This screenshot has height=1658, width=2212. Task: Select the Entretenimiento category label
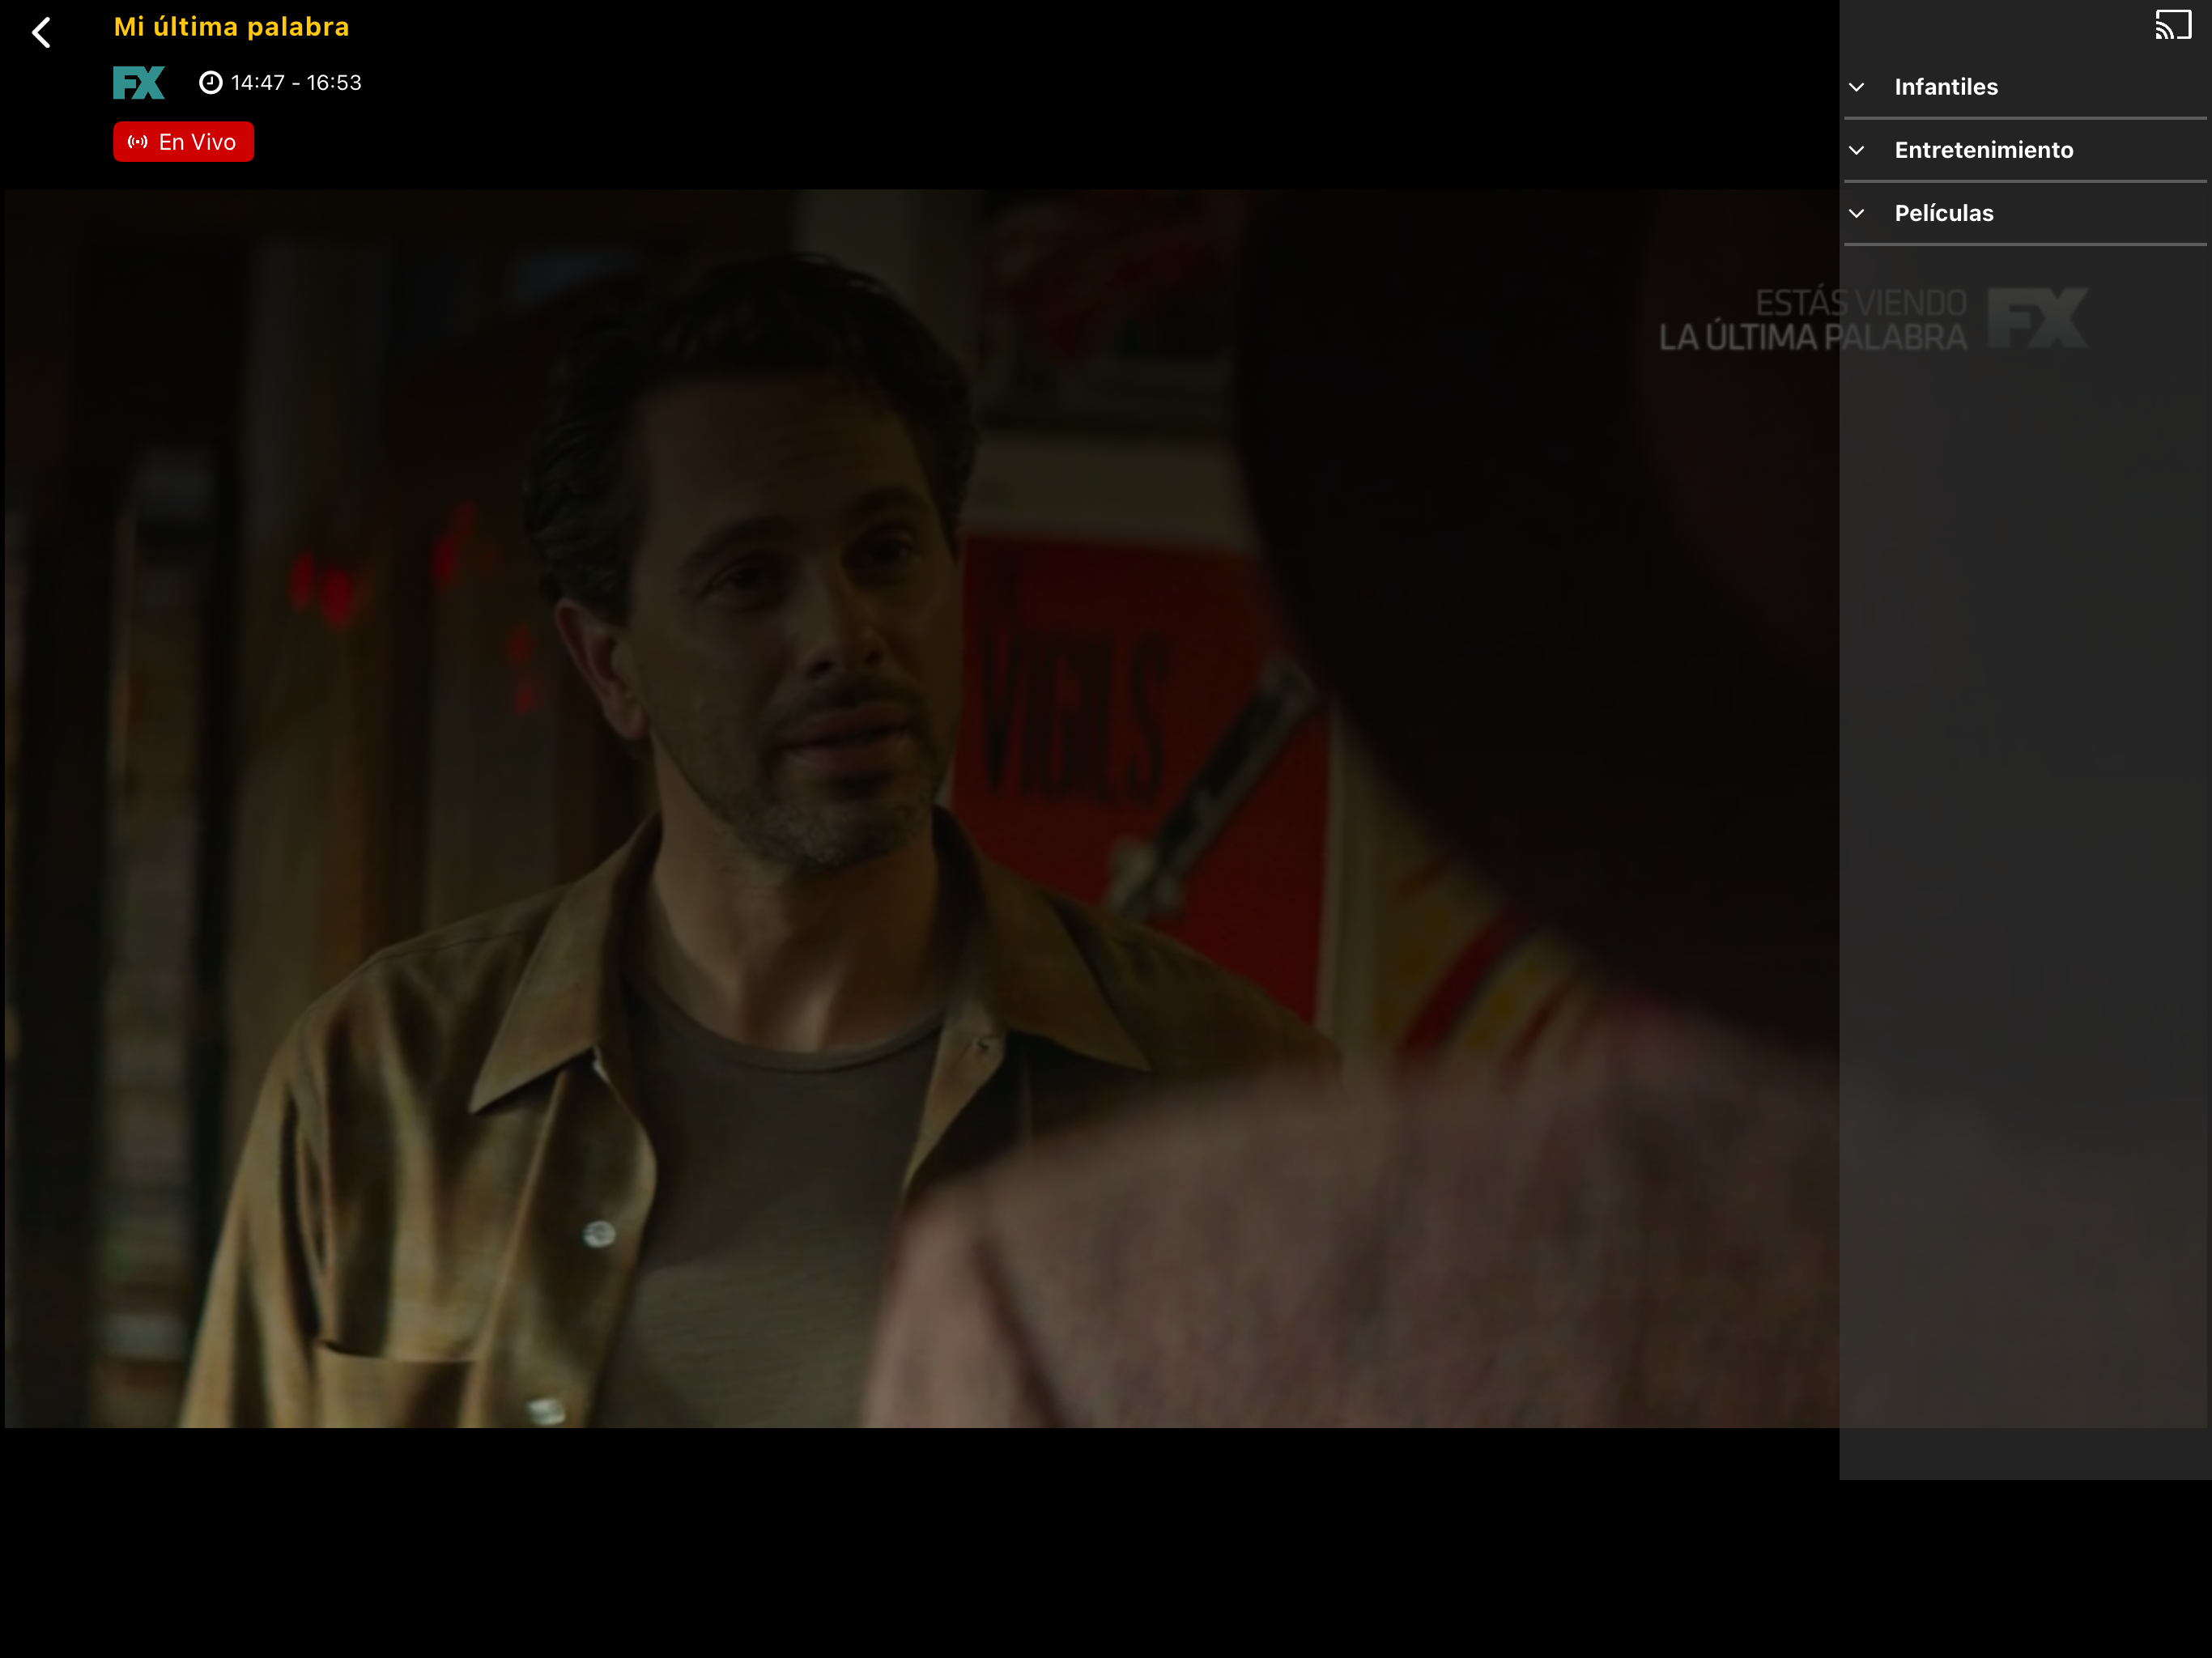tap(1983, 150)
